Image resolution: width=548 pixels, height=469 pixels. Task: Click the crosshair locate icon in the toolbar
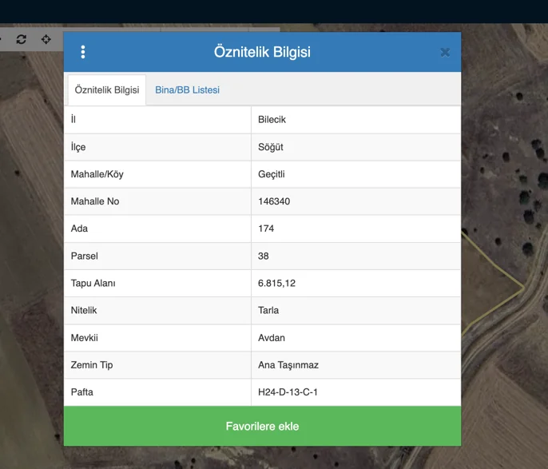(x=46, y=39)
